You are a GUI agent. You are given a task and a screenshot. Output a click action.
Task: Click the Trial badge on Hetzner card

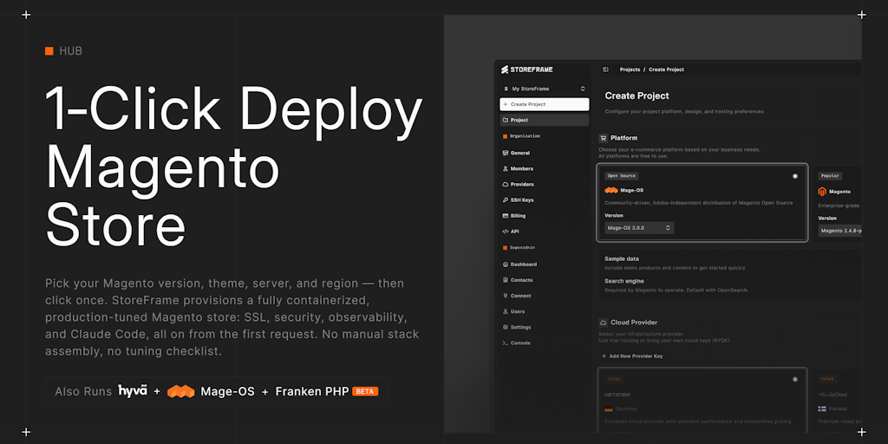coord(614,379)
